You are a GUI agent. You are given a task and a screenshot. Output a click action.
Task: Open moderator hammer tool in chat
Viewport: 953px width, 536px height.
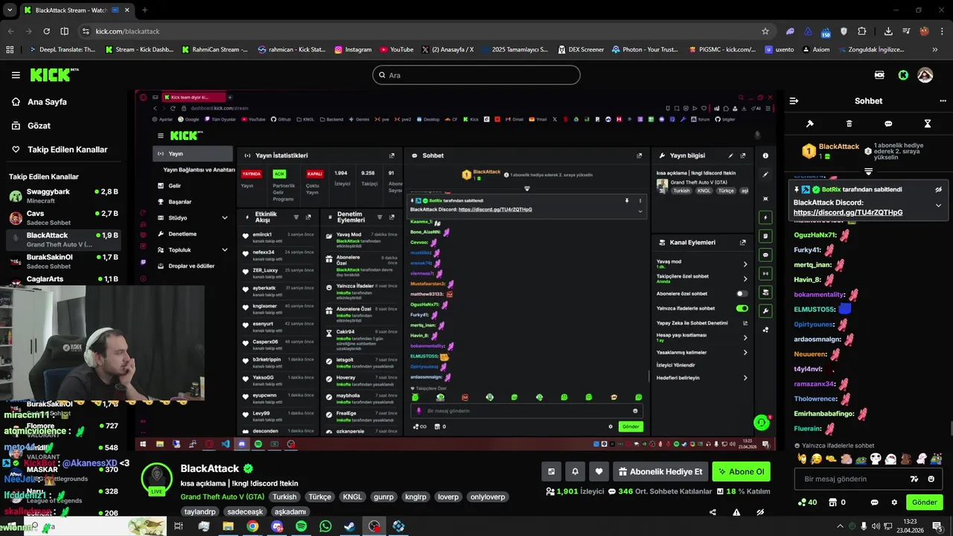point(810,124)
